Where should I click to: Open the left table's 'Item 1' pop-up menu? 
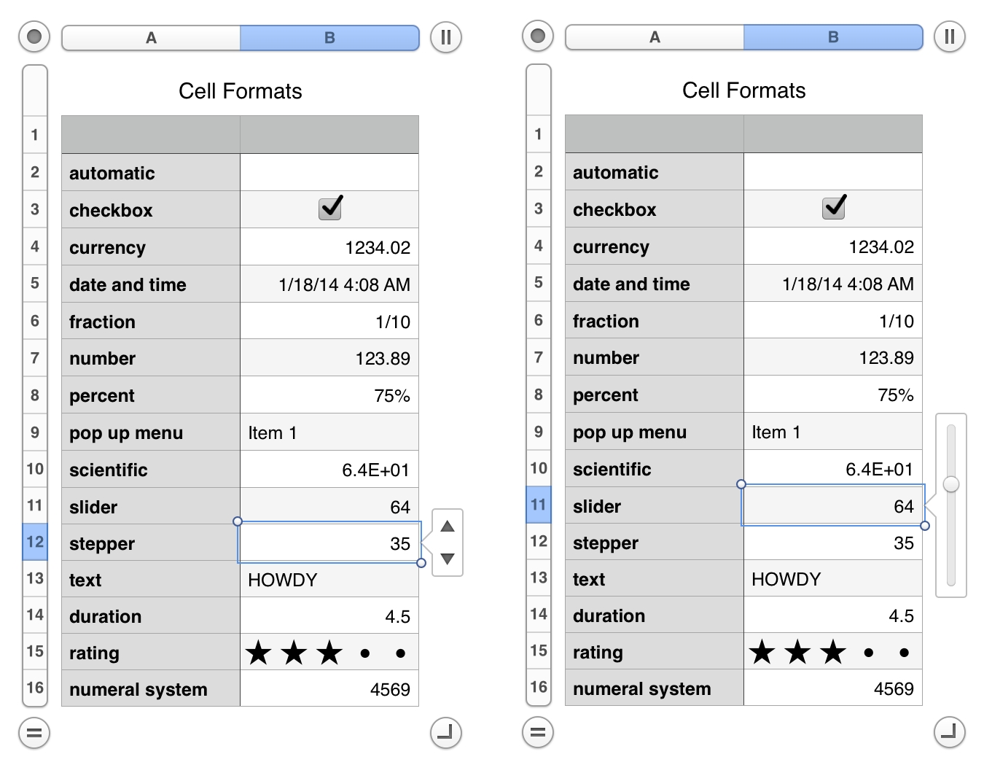(329, 433)
